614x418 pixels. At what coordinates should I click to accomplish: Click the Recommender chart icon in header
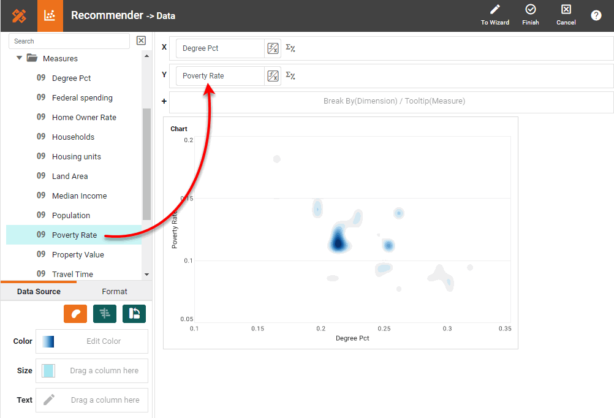tap(50, 16)
